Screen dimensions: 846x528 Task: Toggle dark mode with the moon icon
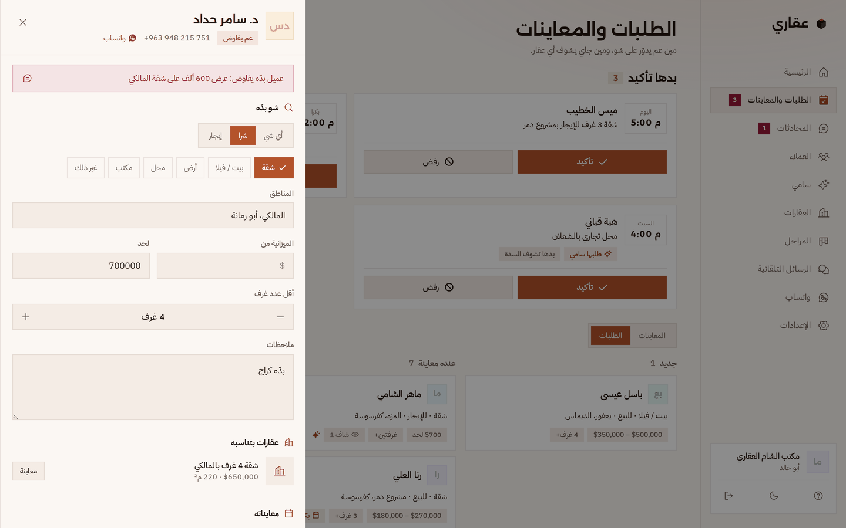point(774,496)
